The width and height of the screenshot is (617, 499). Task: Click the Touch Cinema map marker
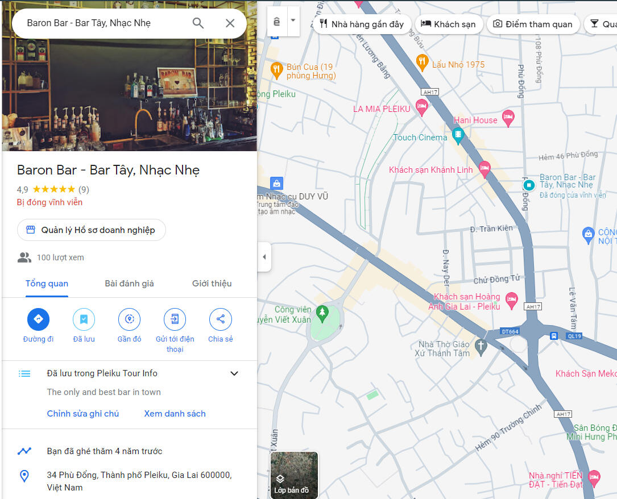pos(458,135)
